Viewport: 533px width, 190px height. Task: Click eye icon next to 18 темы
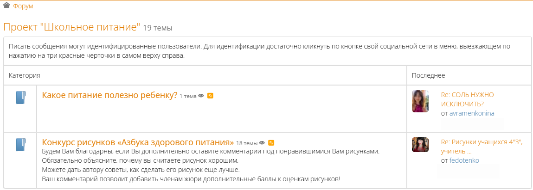point(262,142)
